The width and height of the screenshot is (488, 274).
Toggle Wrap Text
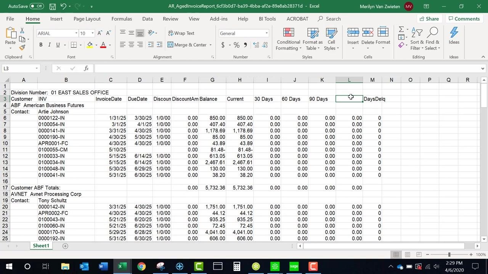[181, 33]
